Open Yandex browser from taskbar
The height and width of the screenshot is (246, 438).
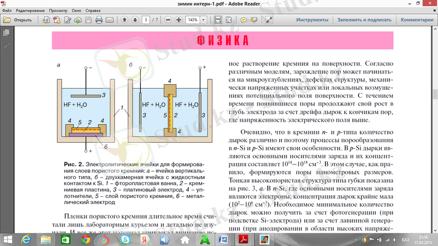(x=145, y=239)
